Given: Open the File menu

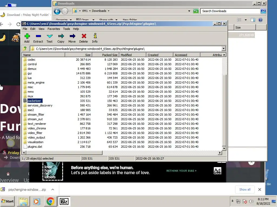Looking at the screenshot, I should click(25, 29).
